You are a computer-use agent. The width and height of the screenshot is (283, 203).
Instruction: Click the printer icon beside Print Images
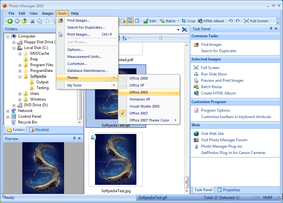[x=61, y=34]
